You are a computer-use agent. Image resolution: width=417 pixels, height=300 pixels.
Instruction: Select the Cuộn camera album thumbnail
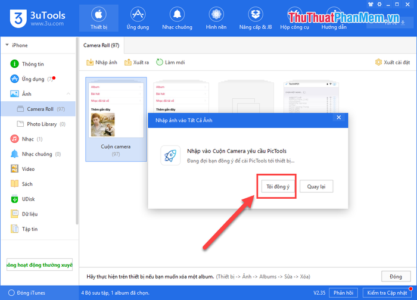click(116, 119)
